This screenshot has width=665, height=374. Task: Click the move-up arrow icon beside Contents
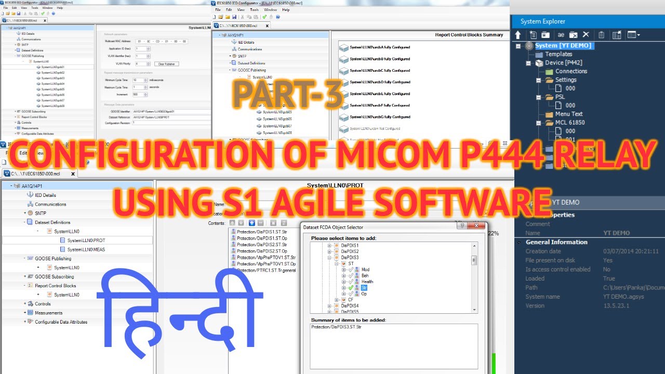pyautogui.click(x=232, y=223)
